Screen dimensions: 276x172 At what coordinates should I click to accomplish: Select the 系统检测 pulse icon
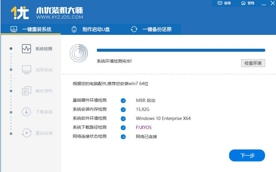(26, 49)
